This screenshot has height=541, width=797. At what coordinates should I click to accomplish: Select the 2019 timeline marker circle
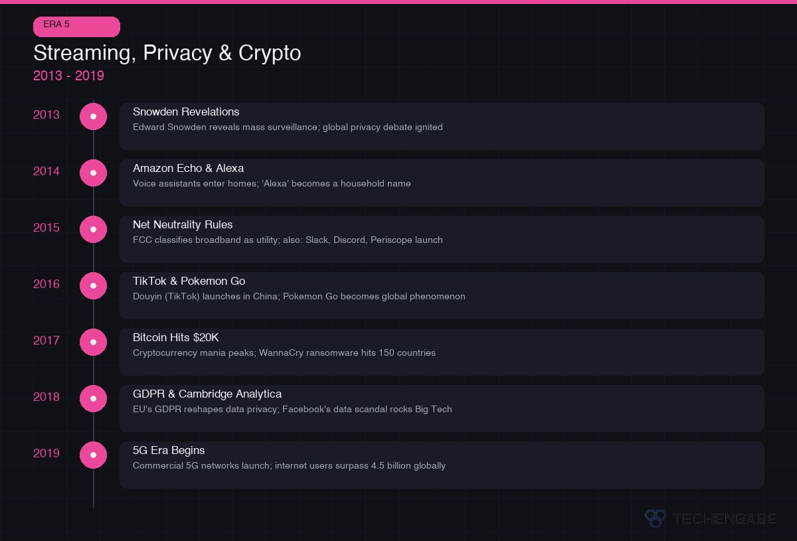[x=93, y=455]
